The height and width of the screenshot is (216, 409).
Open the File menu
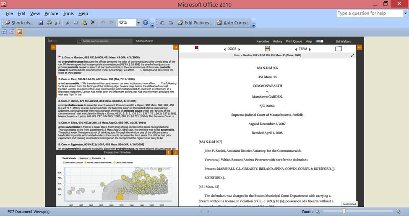coord(9,13)
